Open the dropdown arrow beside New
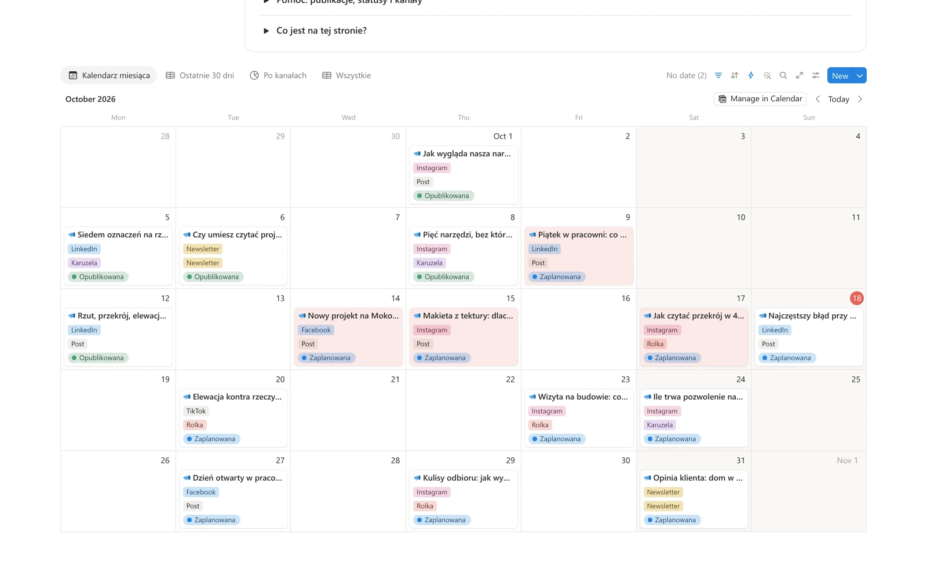This screenshot has height=579, width=927. (x=860, y=76)
